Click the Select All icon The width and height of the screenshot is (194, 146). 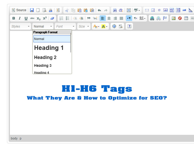point(129,10)
